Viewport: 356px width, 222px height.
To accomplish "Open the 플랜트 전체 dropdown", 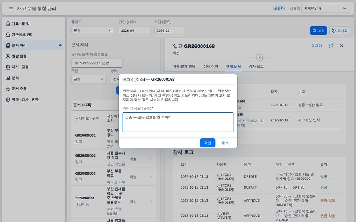I will tap(93, 31).
